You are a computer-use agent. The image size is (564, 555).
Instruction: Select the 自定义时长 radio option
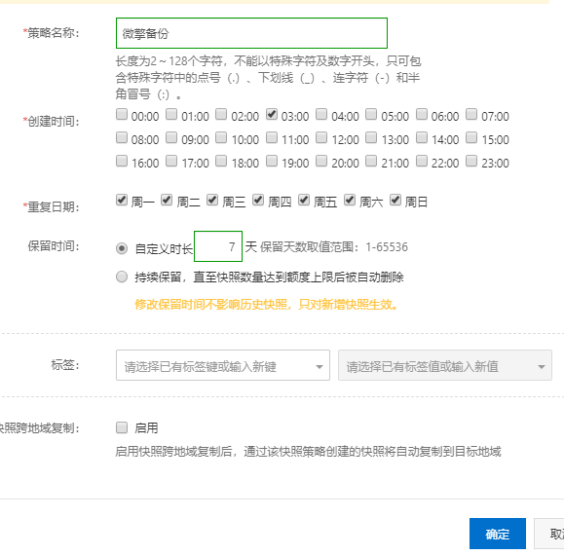tap(122, 248)
